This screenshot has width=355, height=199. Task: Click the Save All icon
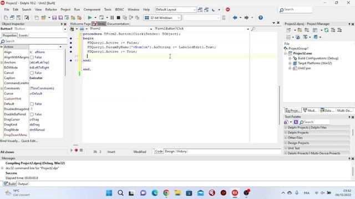[x=60, y=18]
